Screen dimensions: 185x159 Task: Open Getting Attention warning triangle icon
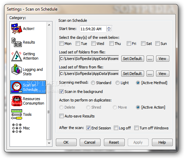[16, 56]
